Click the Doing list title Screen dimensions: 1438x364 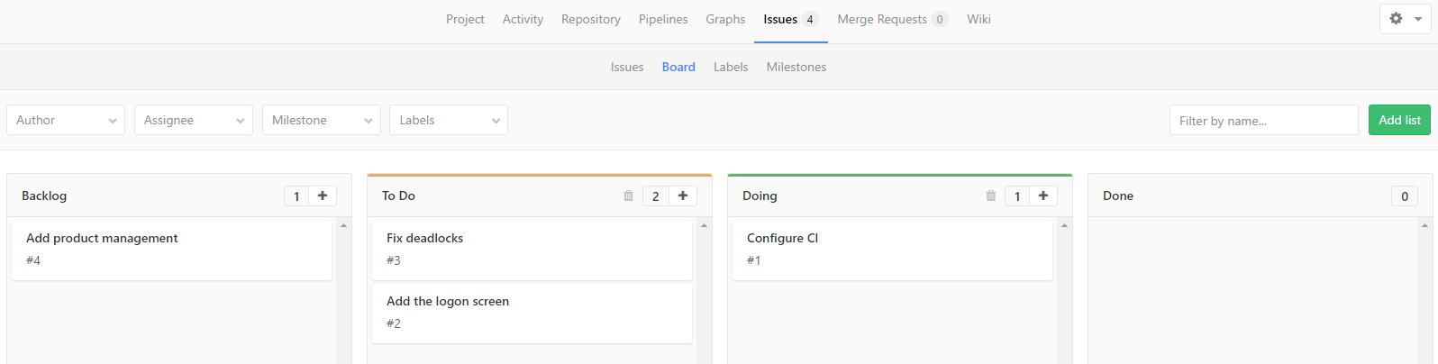(x=760, y=196)
